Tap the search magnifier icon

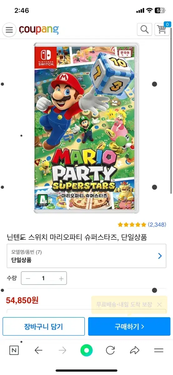(x=145, y=29)
